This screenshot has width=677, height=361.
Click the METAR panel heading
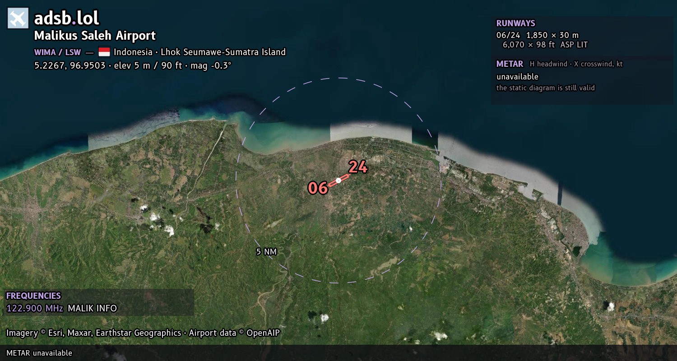click(x=510, y=64)
